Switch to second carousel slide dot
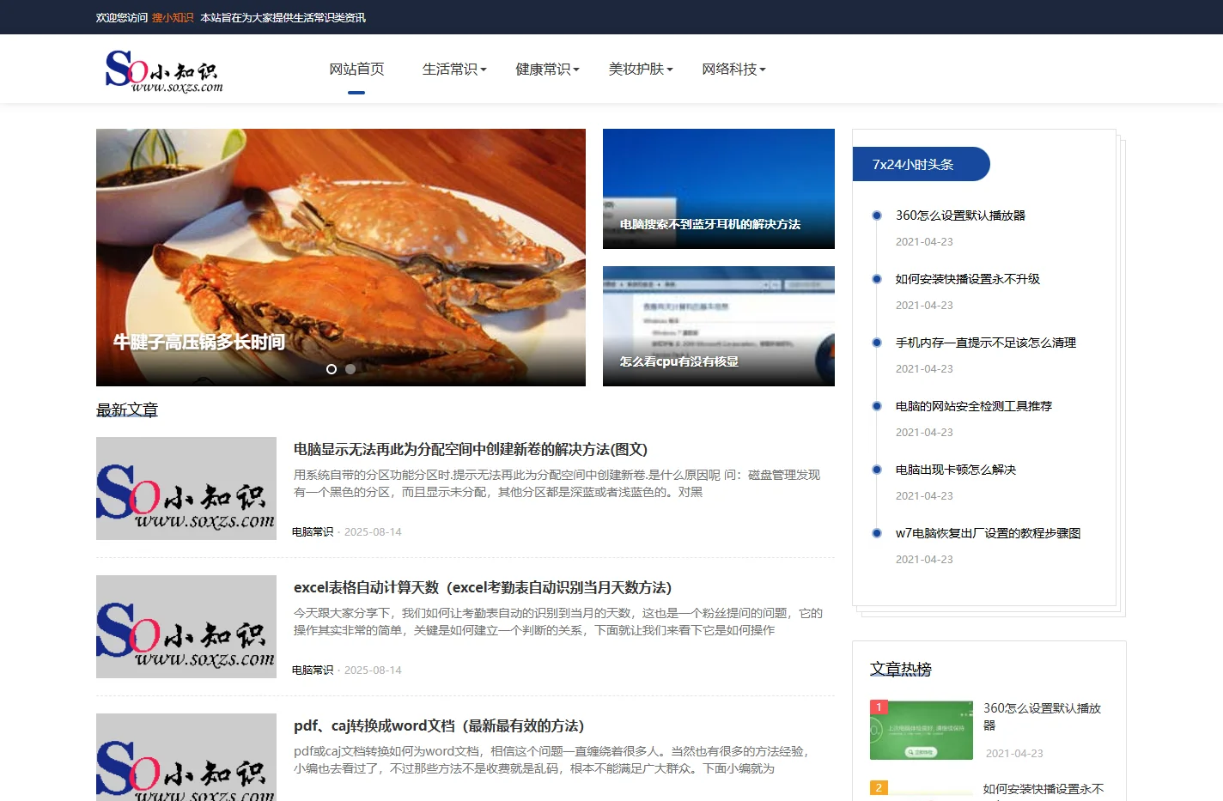This screenshot has width=1223, height=801. click(350, 369)
